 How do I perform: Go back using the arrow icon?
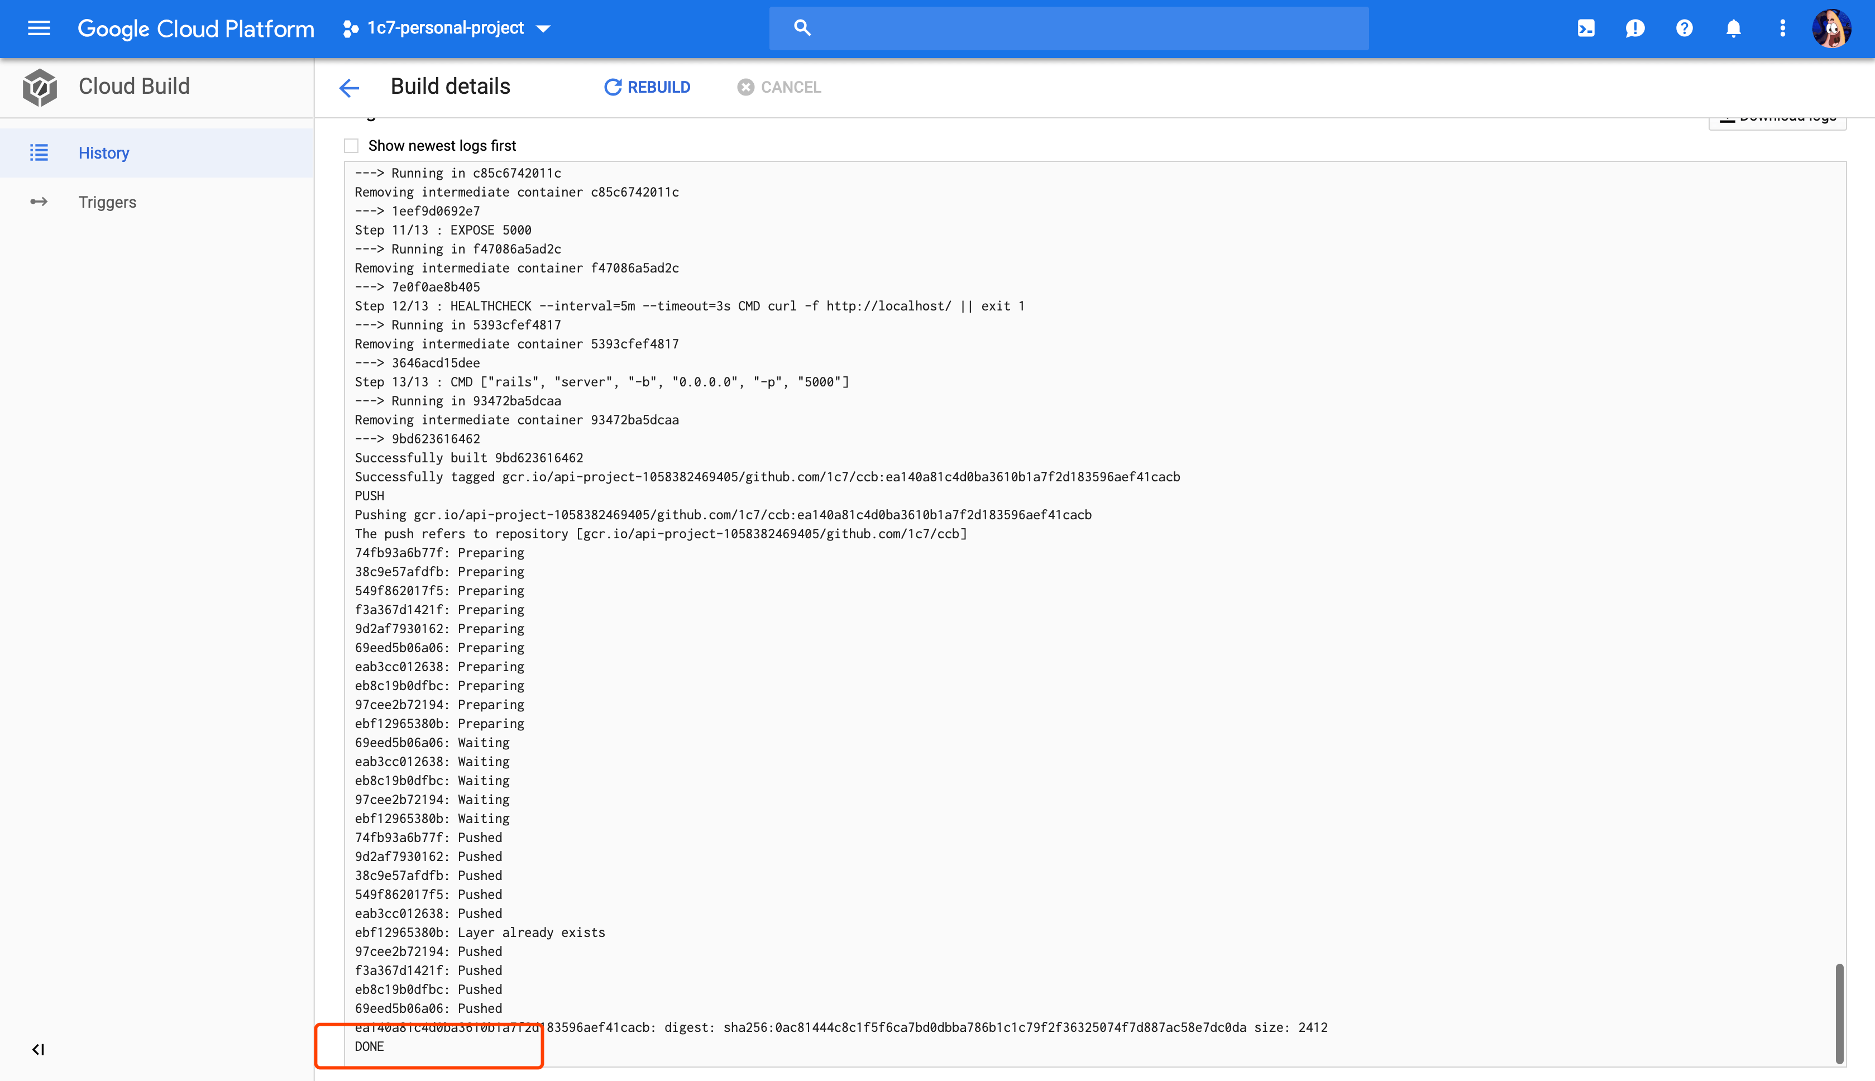(x=349, y=88)
